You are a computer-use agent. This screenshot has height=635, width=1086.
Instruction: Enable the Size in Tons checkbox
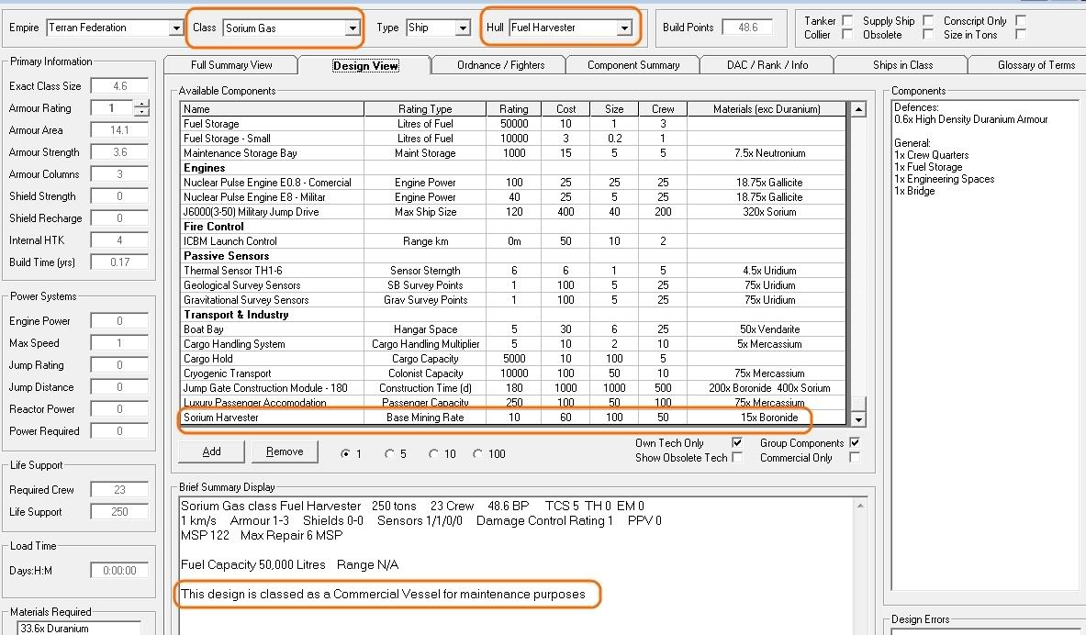click(x=1020, y=35)
